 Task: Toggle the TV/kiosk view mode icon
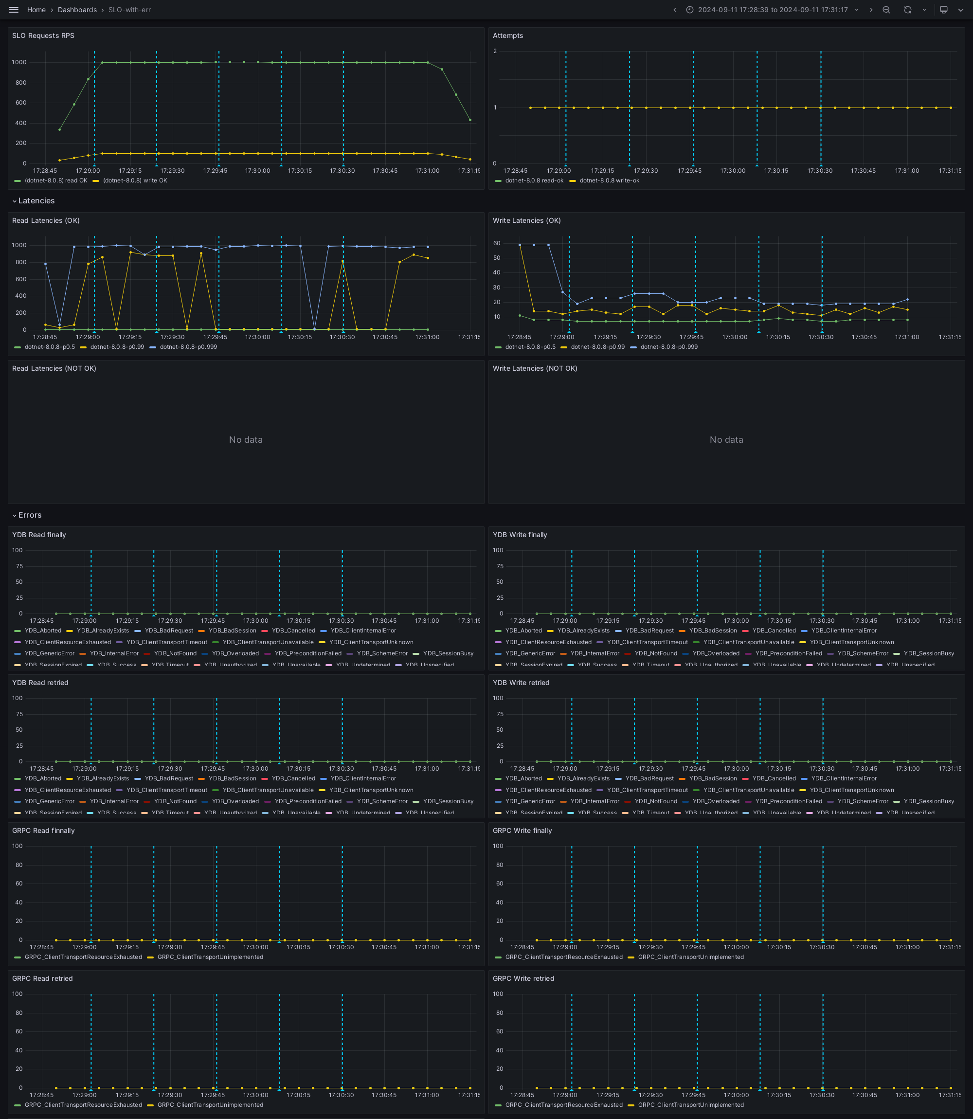point(944,10)
